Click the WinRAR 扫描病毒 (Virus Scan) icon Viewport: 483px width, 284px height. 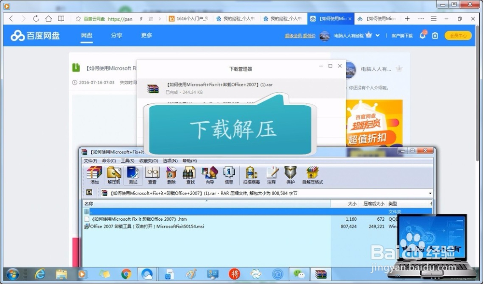tap(251, 175)
